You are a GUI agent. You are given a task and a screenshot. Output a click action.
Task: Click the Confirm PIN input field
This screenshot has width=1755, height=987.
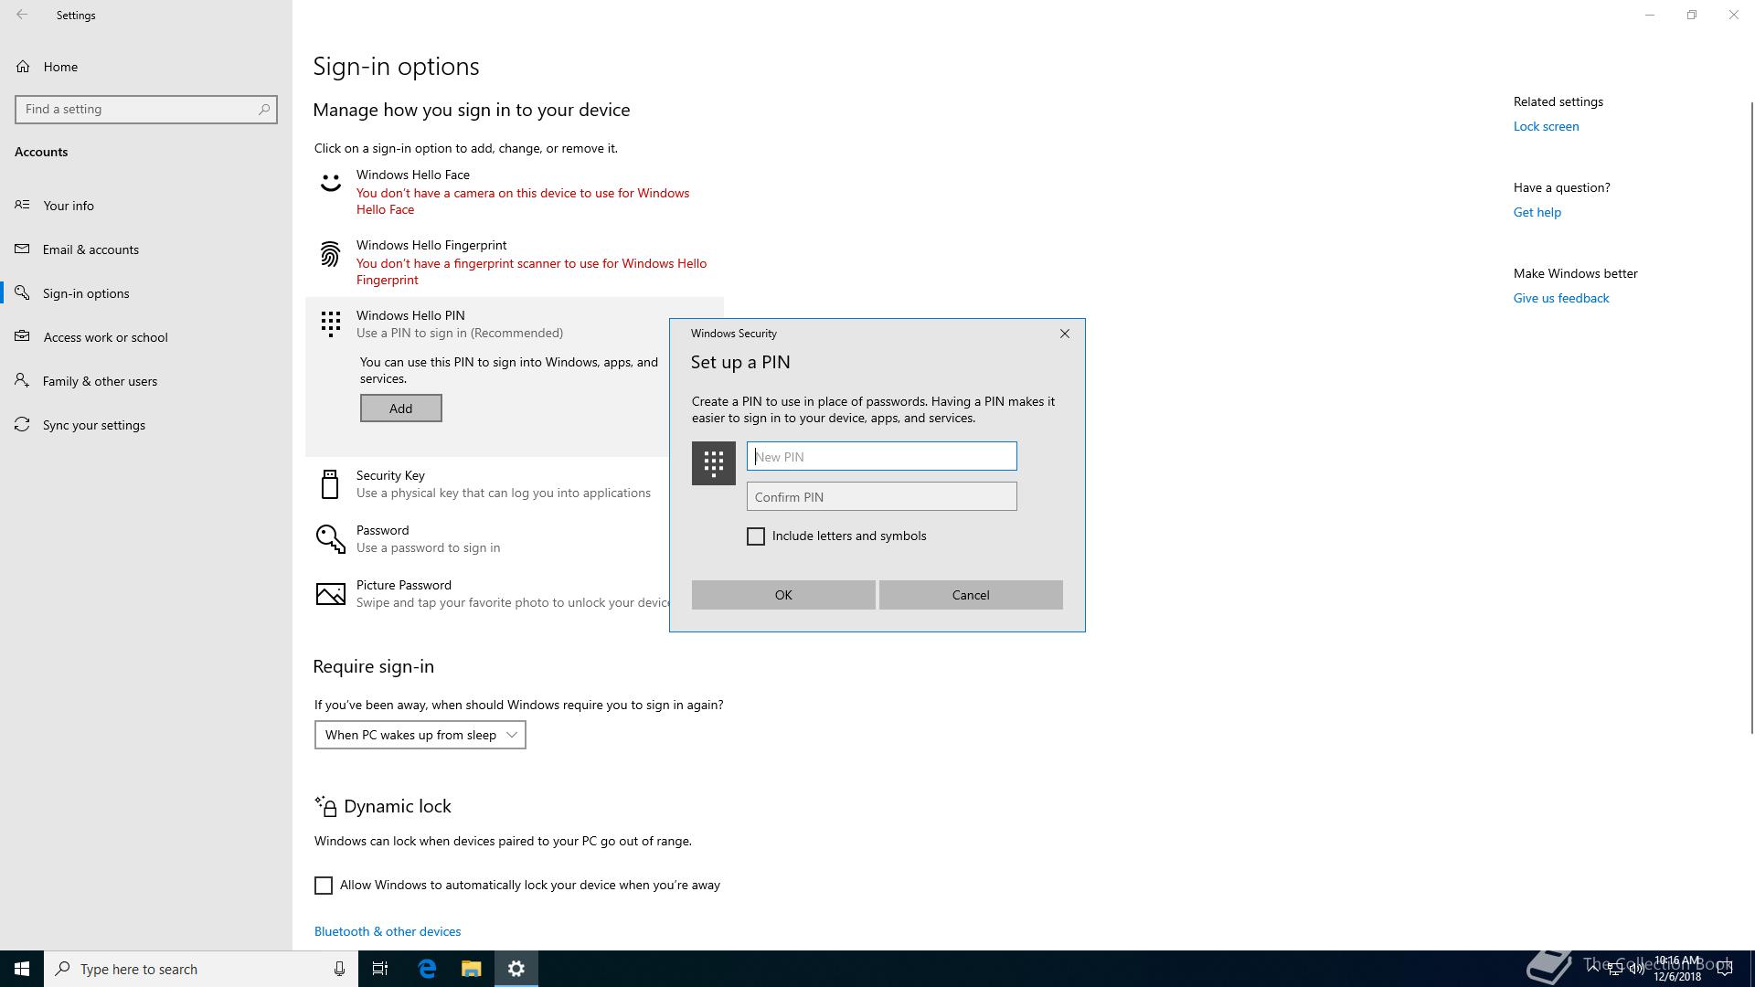[x=882, y=496]
